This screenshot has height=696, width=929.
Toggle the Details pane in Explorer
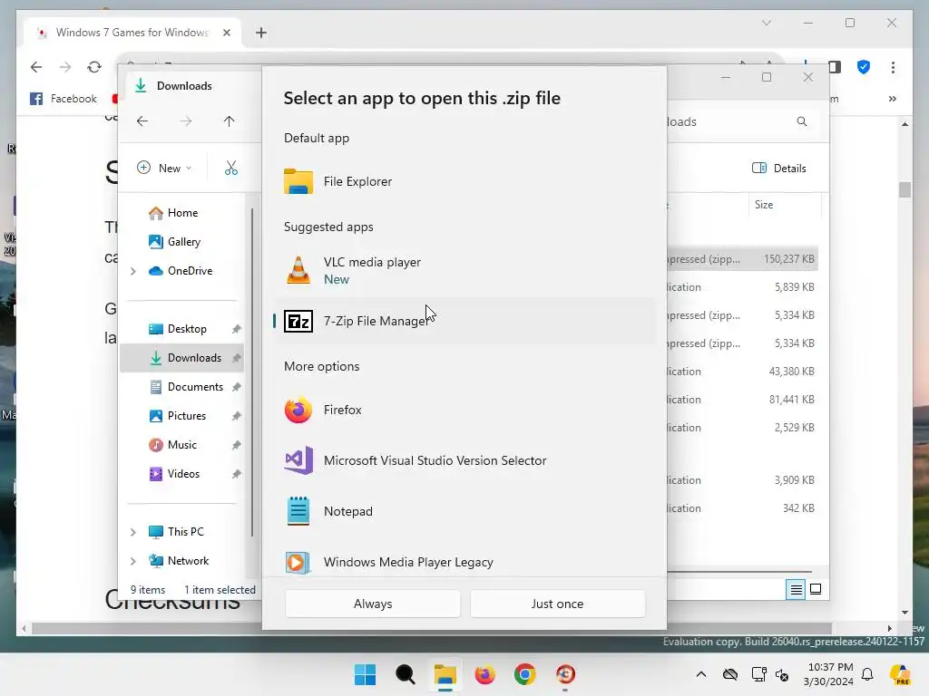coord(778,168)
